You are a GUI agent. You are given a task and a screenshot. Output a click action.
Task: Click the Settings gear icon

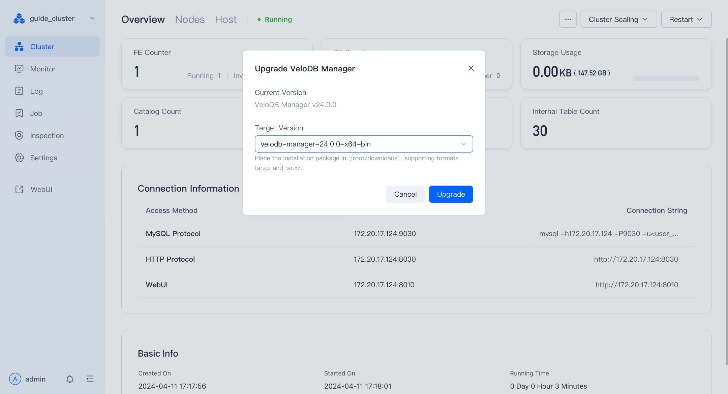point(19,158)
